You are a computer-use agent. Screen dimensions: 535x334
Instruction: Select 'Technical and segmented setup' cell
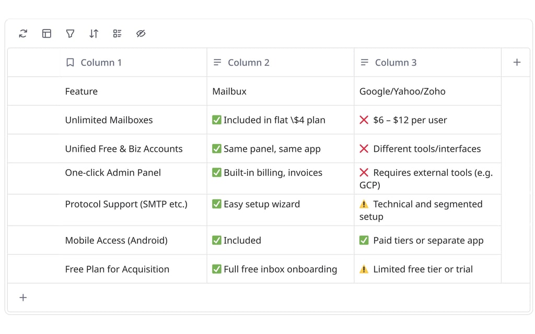(428, 210)
